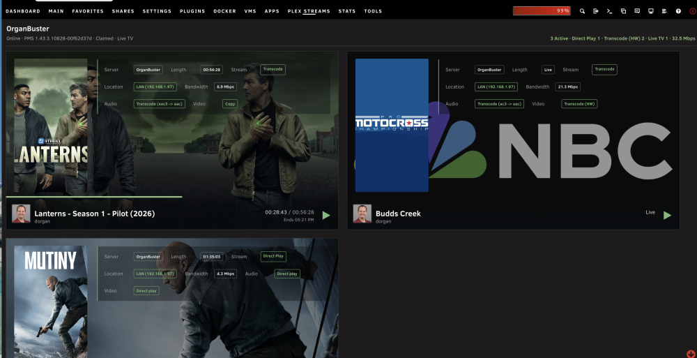Screen dimensions: 697x358
Task: Click the overlapping squares icon in top bar
Action: pos(623,11)
